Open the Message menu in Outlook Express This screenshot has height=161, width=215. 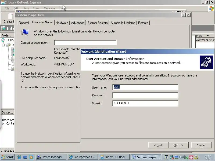point(49,8)
